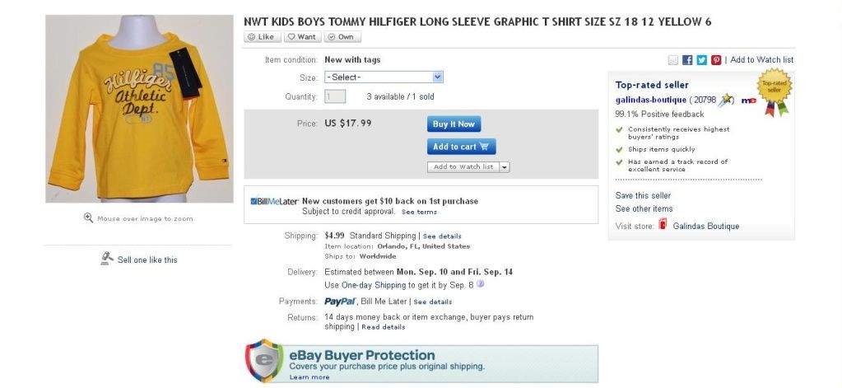Email the listing to a friend
The width and height of the screenshot is (842, 388).
pyautogui.click(x=673, y=60)
